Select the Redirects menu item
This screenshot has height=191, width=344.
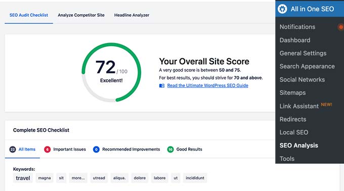click(x=293, y=119)
